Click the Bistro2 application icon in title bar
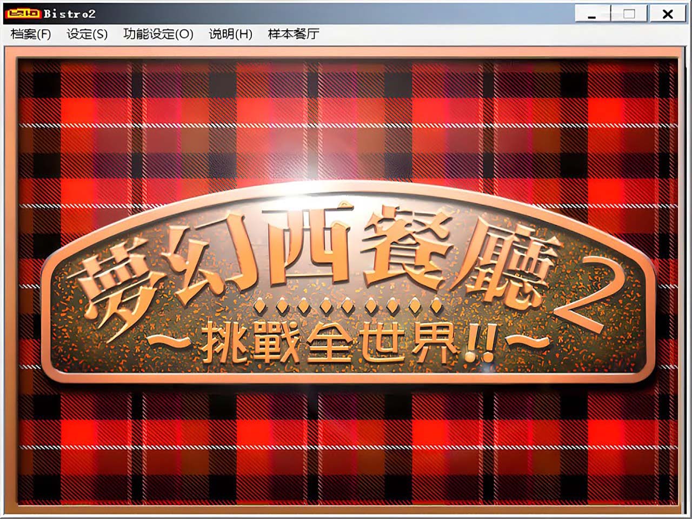The height and width of the screenshot is (519, 692). click(23, 13)
